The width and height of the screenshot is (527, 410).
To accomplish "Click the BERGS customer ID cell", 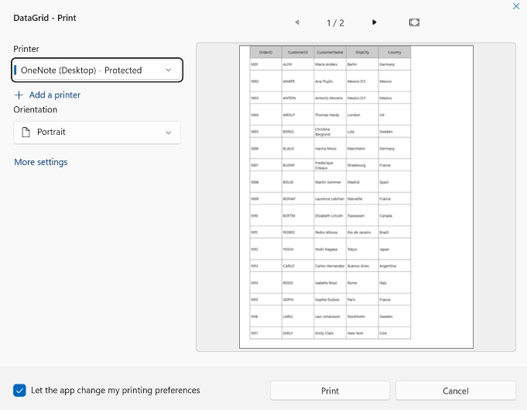I will 298,132.
